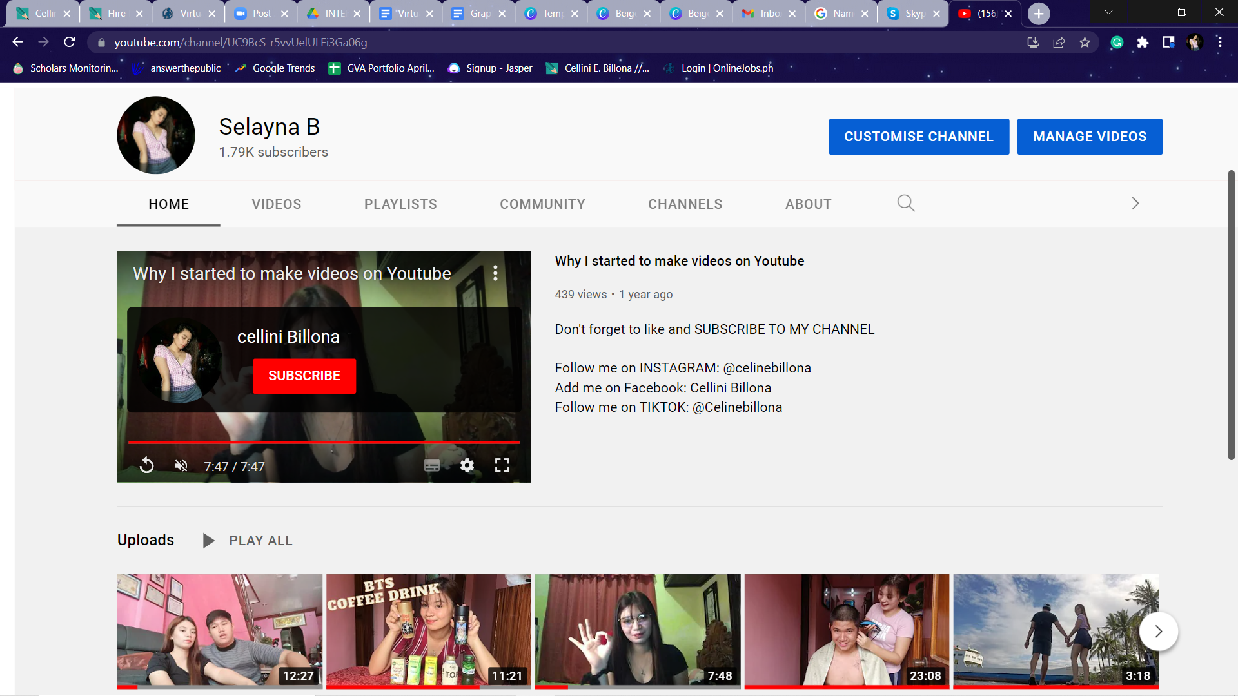Viewport: 1238px width, 696px height.
Task: Toggle subtitles in the video player
Action: click(431, 465)
